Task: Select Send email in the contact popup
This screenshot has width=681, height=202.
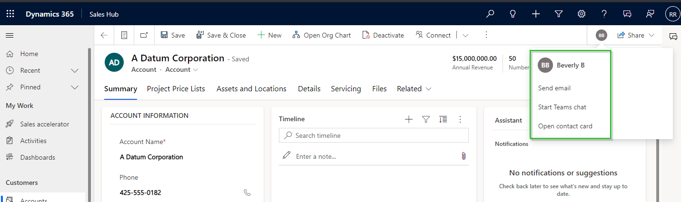Action: pos(554,88)
